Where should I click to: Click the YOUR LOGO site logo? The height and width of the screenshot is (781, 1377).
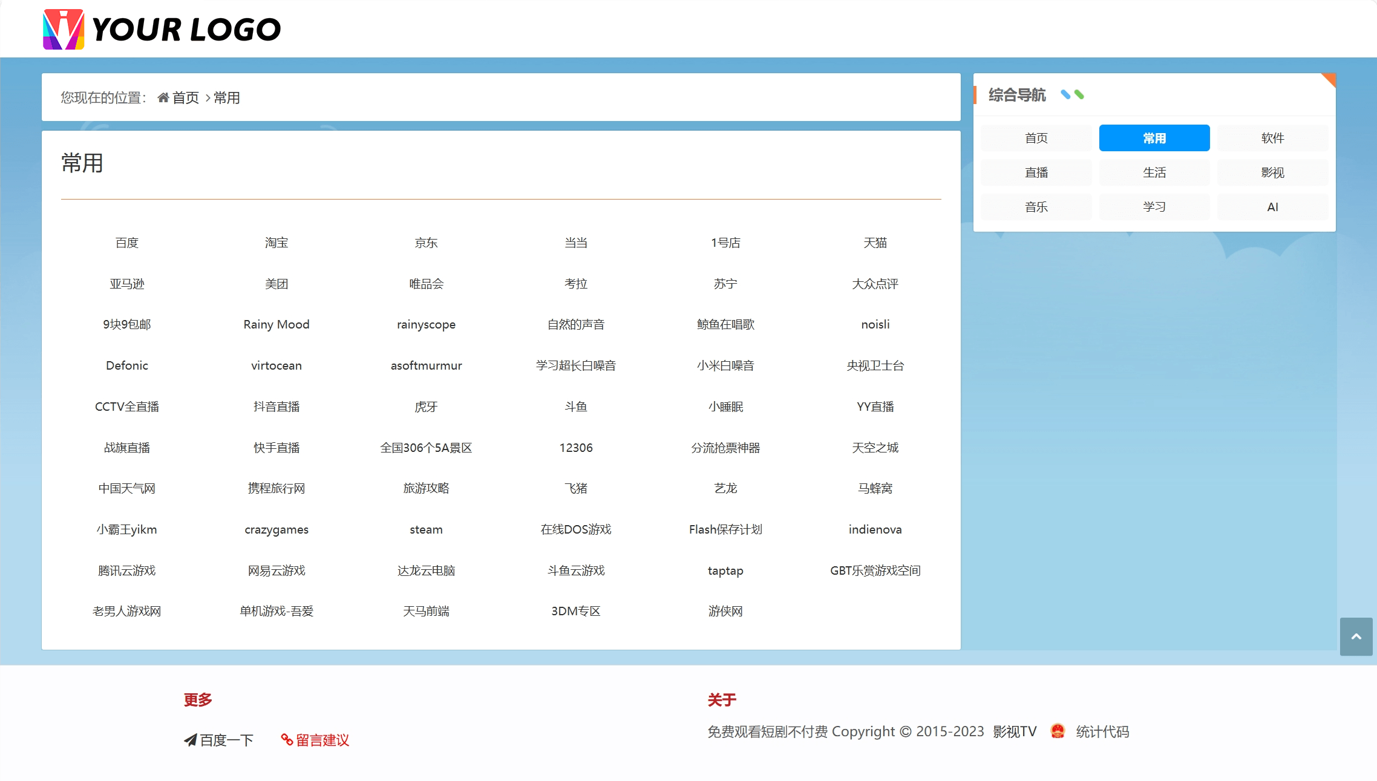pos(162,29)
